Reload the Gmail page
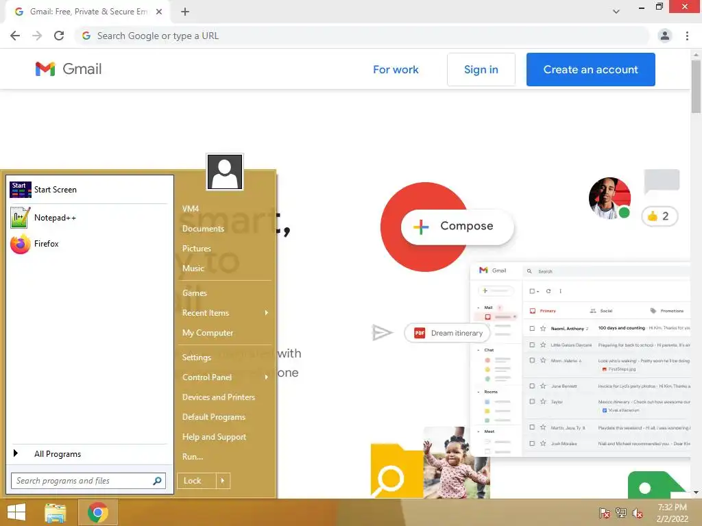The image size is (702, 526). 59,36
